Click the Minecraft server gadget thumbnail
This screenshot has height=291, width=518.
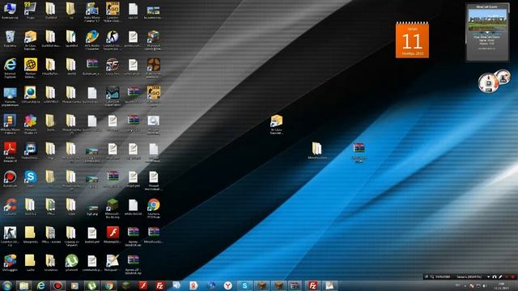coord(487,20)
